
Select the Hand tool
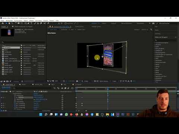point(9,23)
